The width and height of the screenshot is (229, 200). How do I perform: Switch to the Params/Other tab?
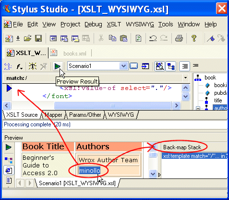pyautogui.click(x=85, y=115)
